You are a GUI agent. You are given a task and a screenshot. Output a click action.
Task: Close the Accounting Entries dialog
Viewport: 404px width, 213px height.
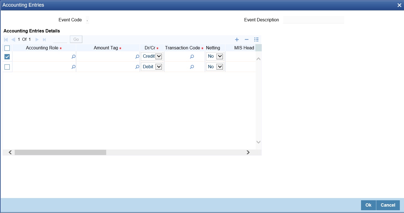coord(399,5)
